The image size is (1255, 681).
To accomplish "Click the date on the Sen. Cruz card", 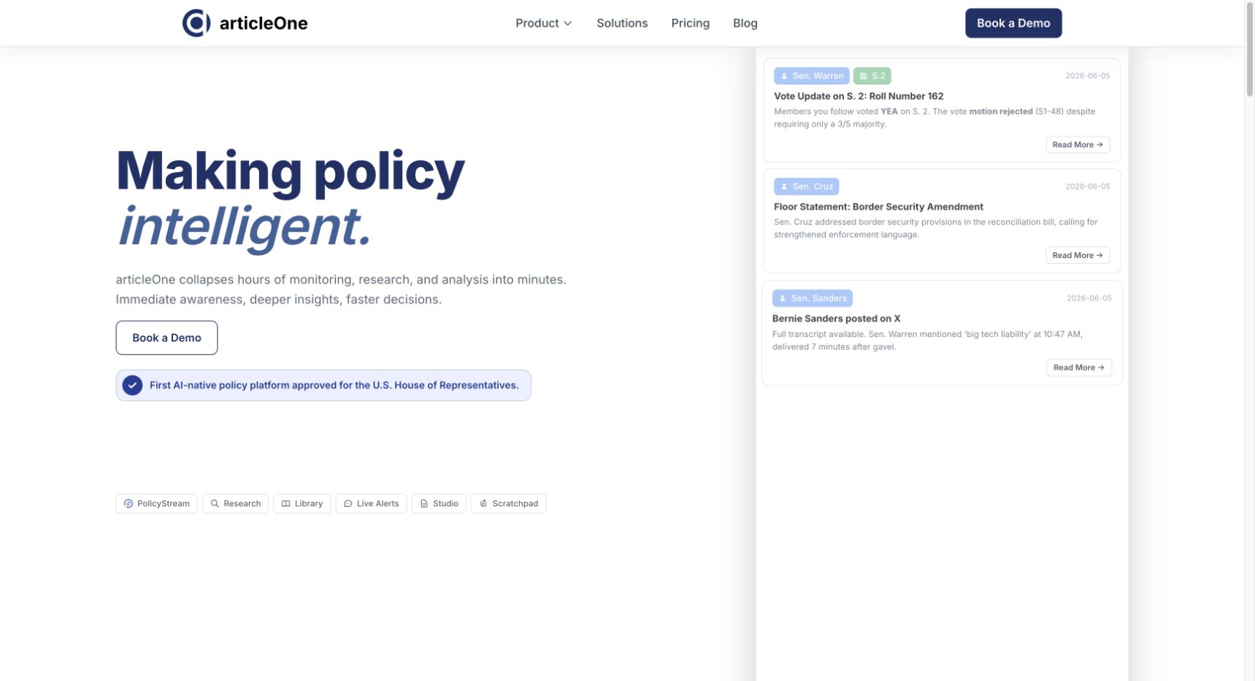I will click(1087, 187).
